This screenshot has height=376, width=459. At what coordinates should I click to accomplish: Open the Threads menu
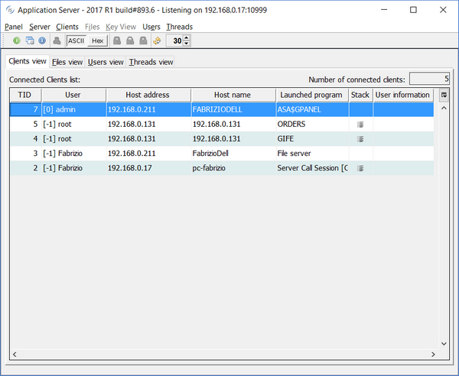point(180,27)
